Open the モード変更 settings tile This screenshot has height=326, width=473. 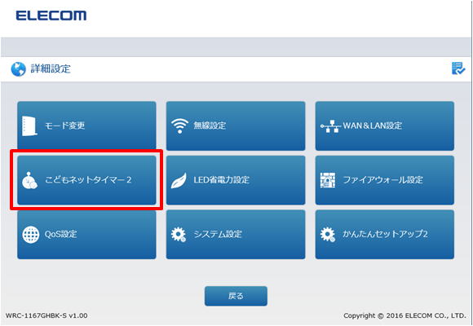(x=86, y=126)
